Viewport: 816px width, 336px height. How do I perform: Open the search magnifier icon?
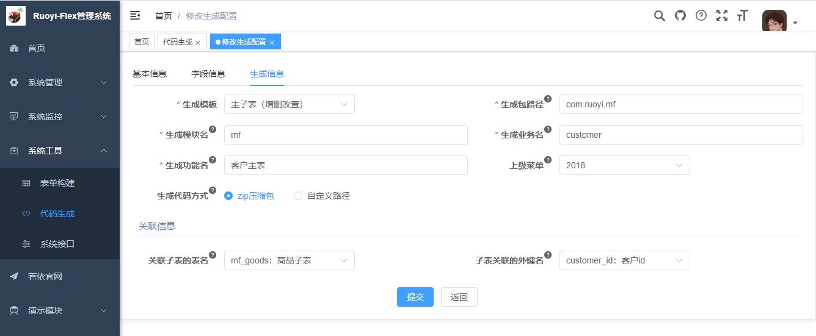[660, 16]
